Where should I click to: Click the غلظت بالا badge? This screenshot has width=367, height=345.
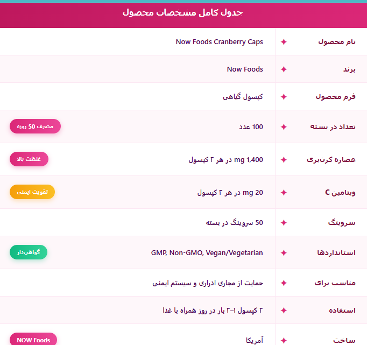click(x=29, y=159)
